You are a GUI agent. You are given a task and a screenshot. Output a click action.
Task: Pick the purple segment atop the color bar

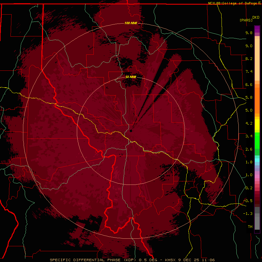pos(257,29)
